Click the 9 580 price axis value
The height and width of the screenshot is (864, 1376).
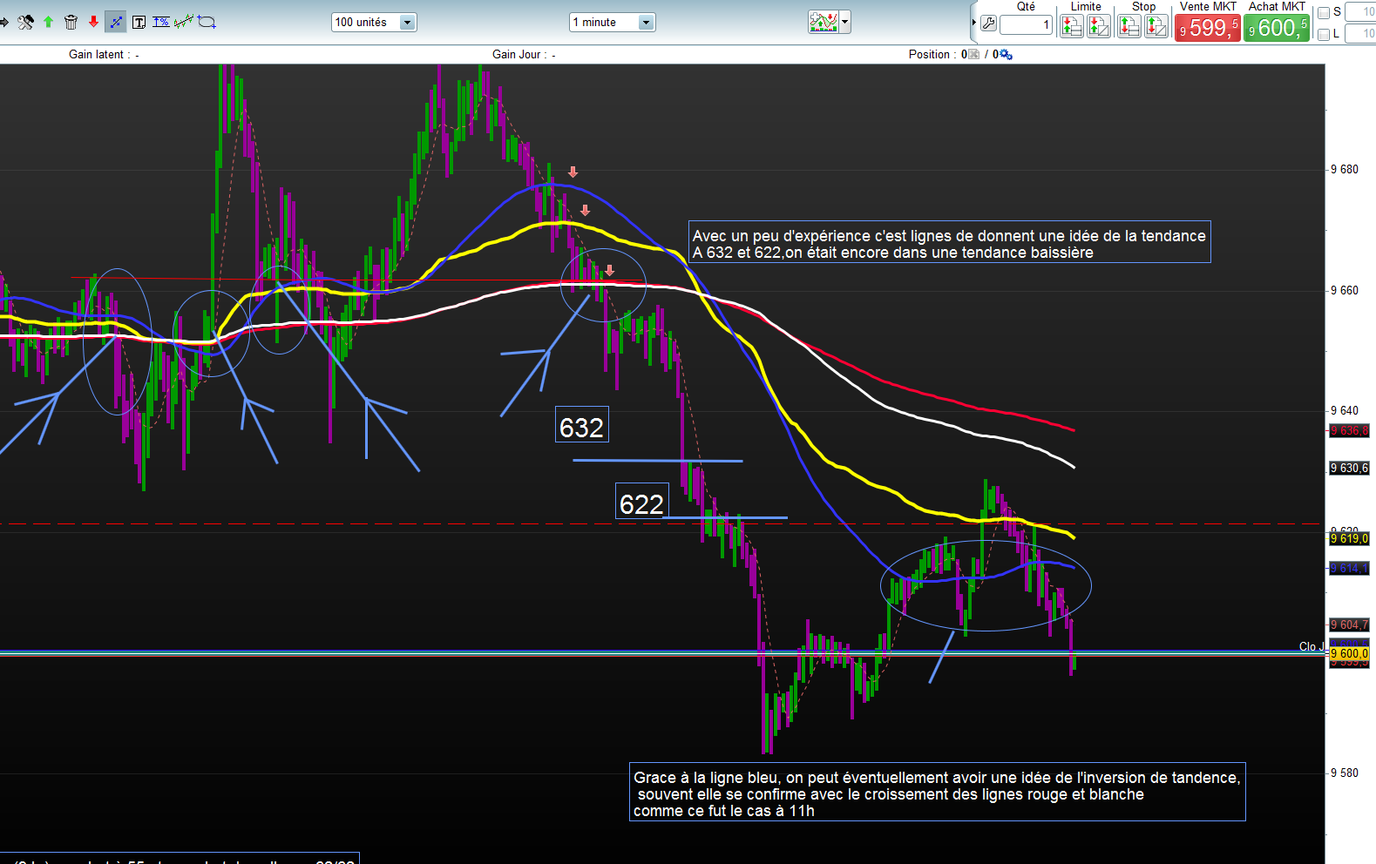coord(1345,773)
